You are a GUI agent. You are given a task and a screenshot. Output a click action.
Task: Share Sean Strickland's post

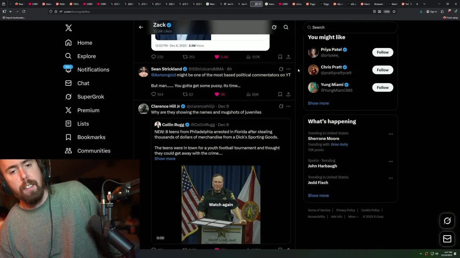[288, 94]
